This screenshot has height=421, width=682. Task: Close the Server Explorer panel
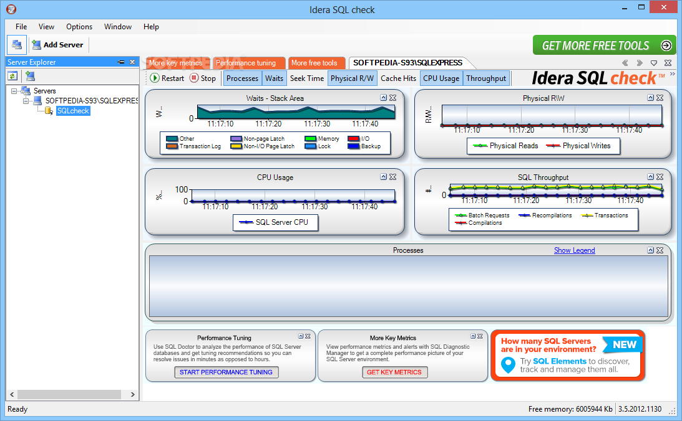point(132,62)
